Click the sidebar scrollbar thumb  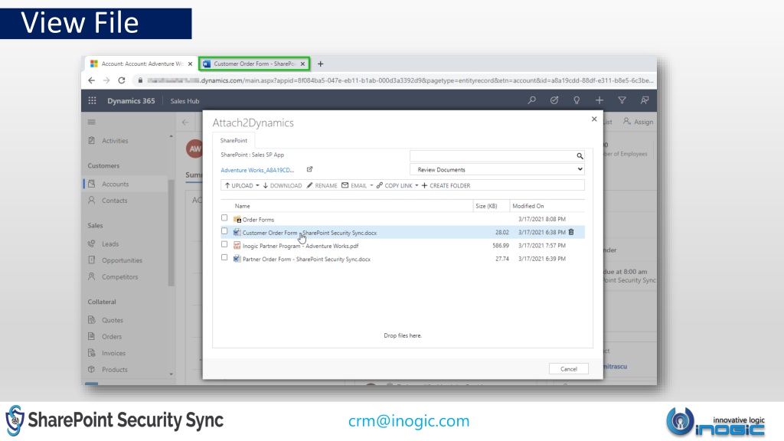pos(171,233)
